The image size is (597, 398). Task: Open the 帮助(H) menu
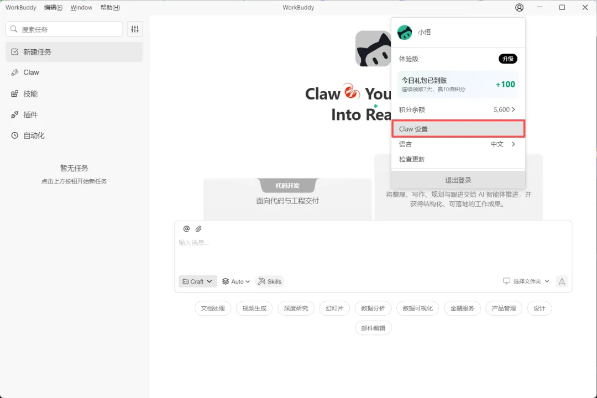point(110,8)
